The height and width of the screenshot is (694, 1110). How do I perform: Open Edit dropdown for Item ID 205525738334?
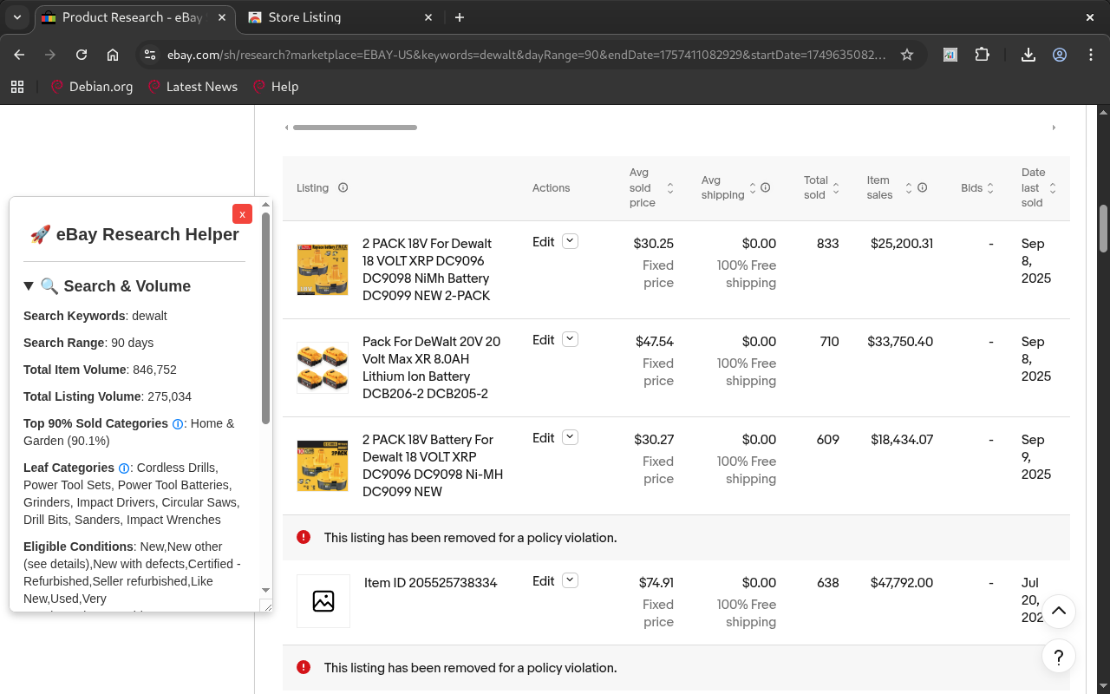(570, 581)
